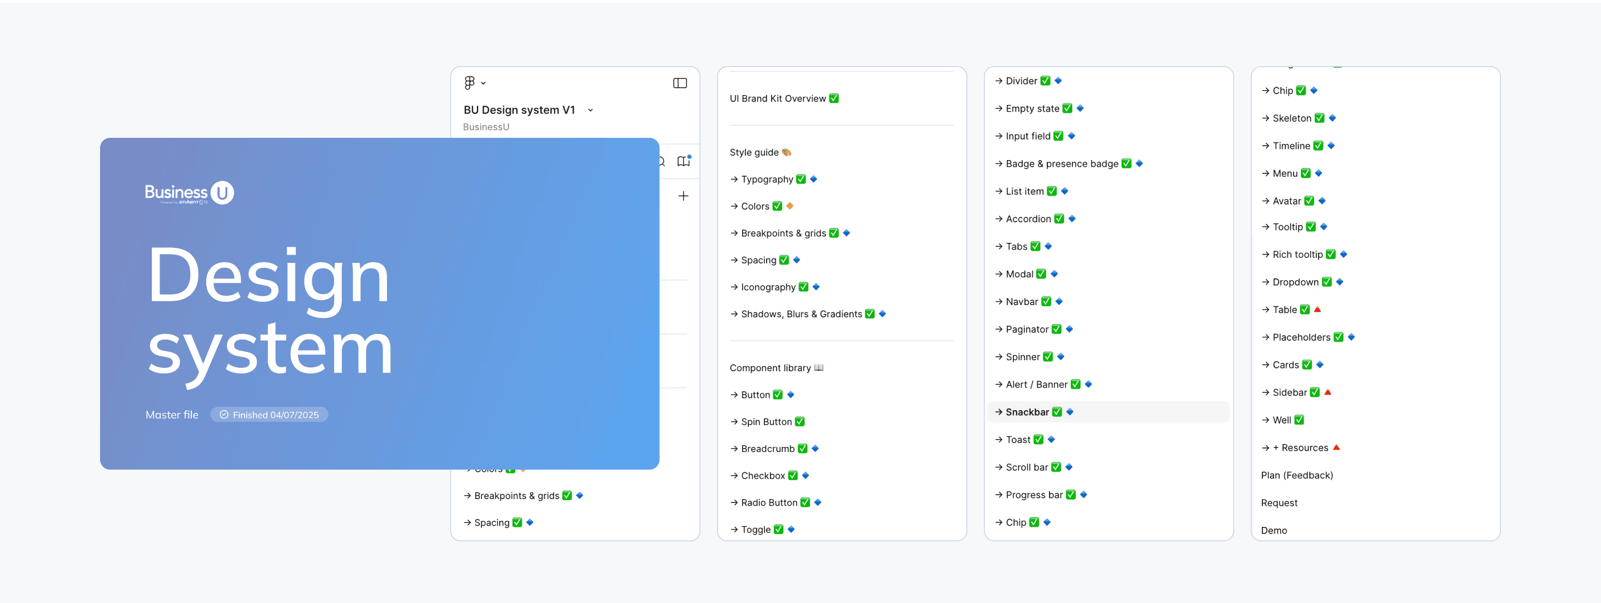Open the Tooltip page
Viewport: 1601px width, 603px height.
tap(1294, 227)
